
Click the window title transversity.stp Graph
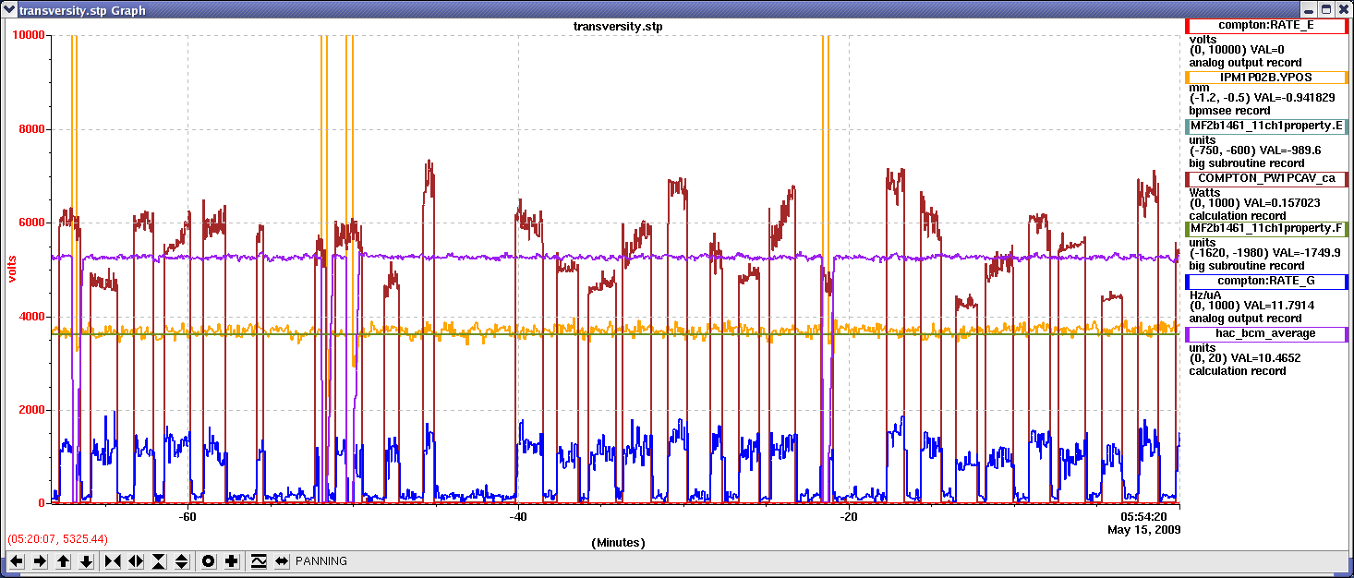point(81,10)
